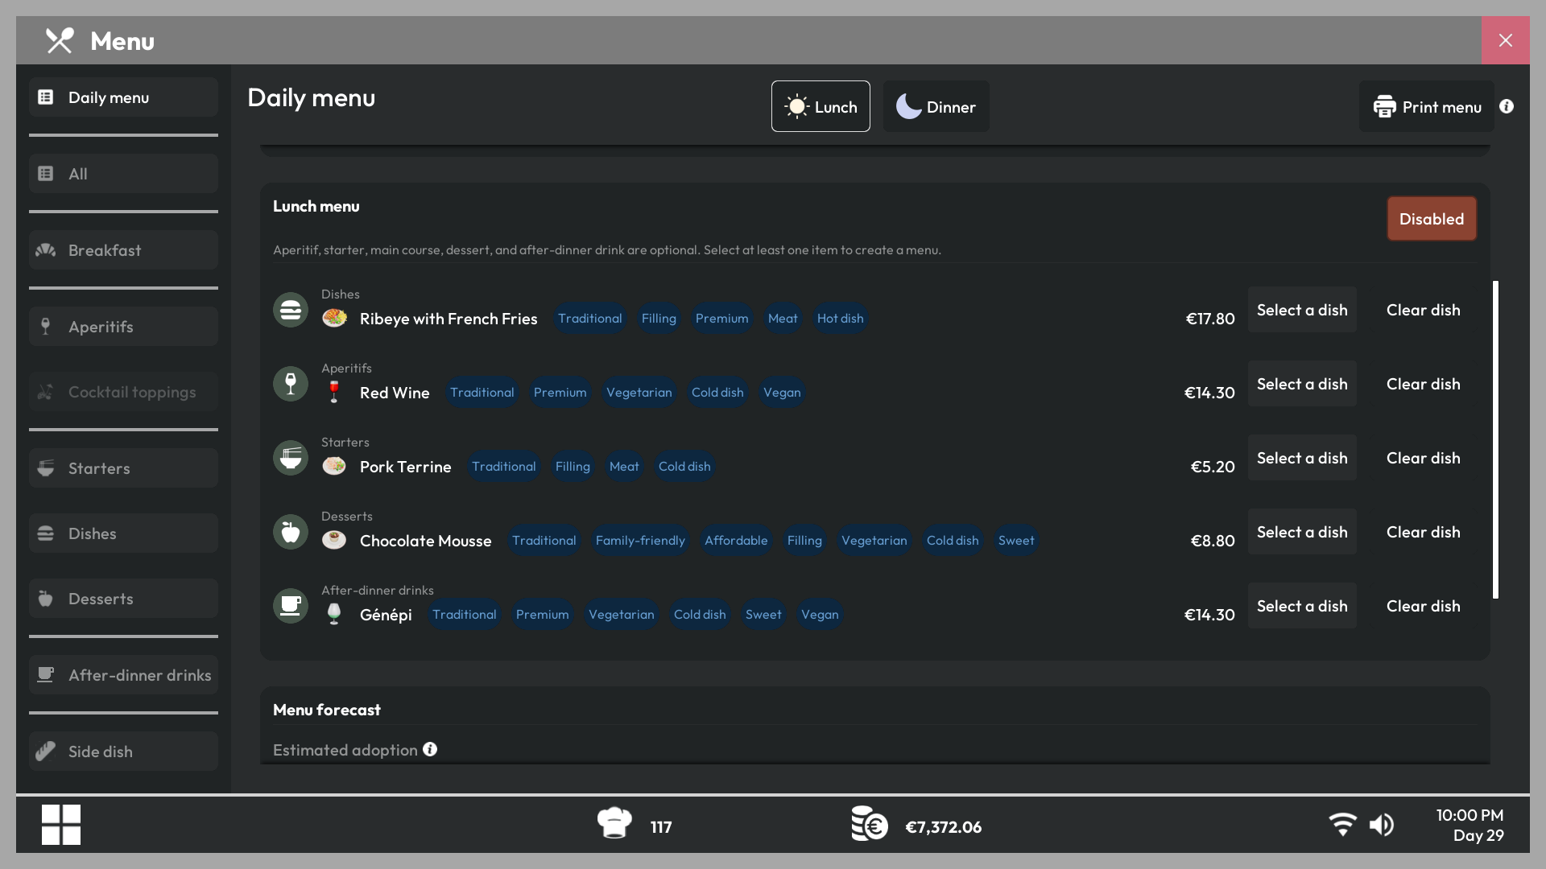Open the Breakfast category in sidebar

123,250
